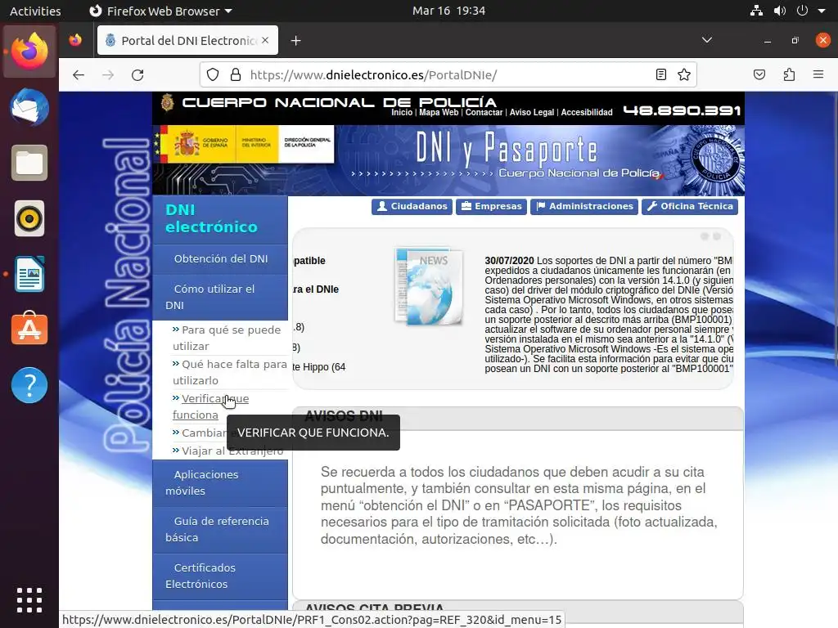
Task: Open the Aviso Legal link
Action: (532, 112)
